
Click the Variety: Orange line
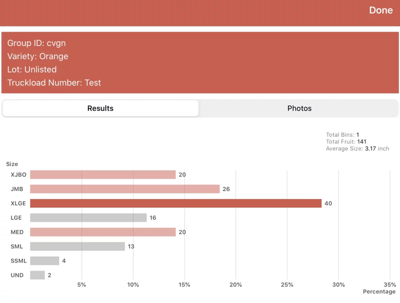pos(38,57)
